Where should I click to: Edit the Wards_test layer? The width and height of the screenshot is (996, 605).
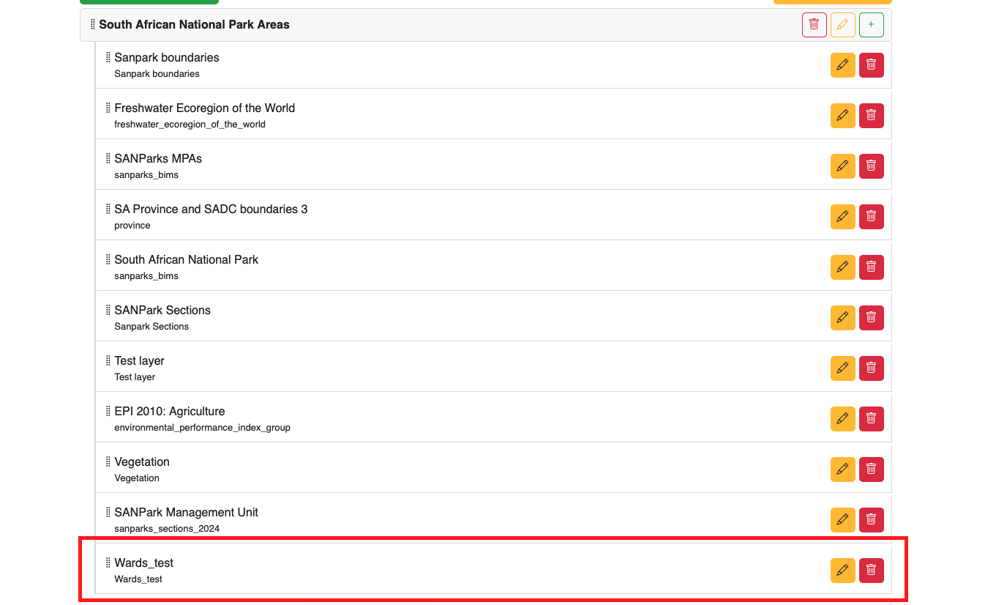(x=843, y=571)
